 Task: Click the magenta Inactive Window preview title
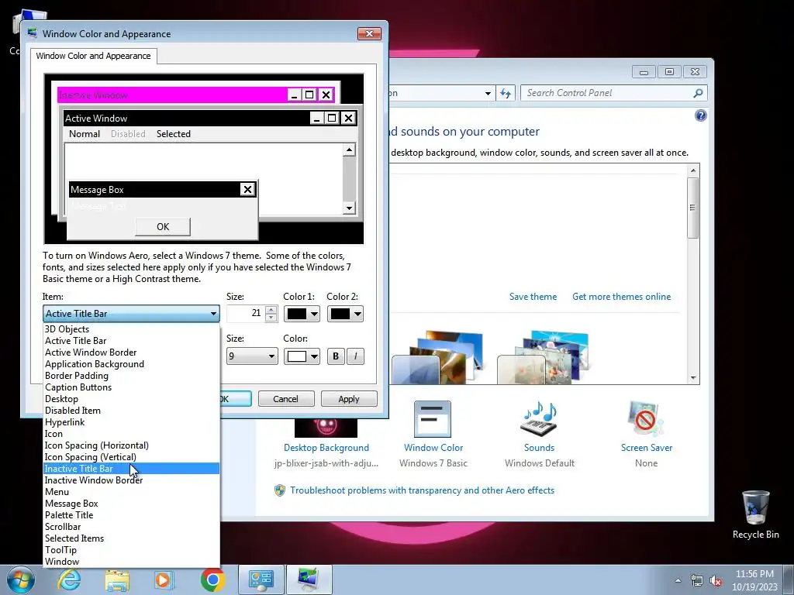[x=172, y=95]
